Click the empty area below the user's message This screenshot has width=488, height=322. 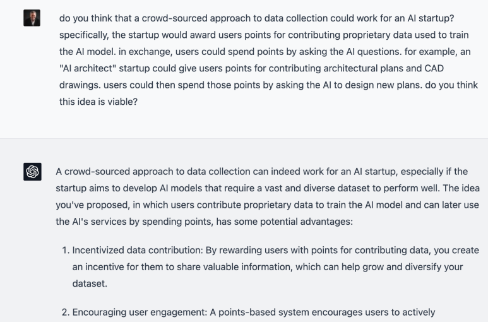point(244,123)
